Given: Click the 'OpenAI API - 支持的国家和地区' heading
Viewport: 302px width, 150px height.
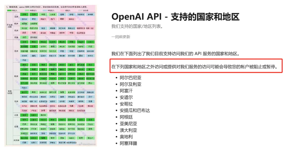Looking at the screenshot, I should click(175, 17).
